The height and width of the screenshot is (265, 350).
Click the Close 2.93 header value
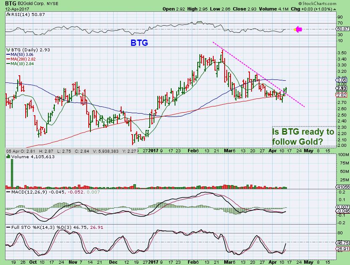(245, 9)
